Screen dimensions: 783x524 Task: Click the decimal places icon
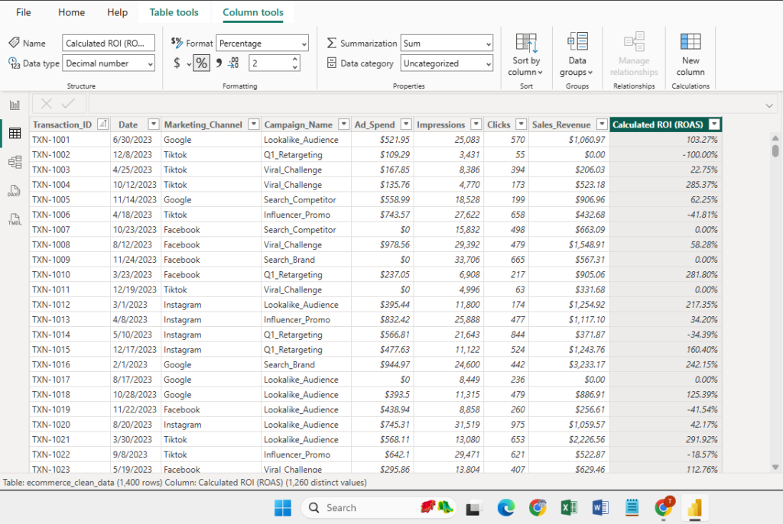coord(234,63)
